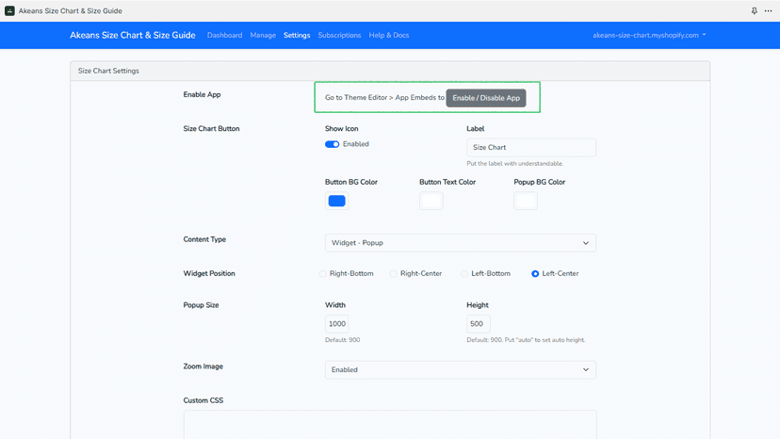Select Right-Center widget position
This screenshot has height=439, width=780.
pyautogui.click(x=393, y=274)
